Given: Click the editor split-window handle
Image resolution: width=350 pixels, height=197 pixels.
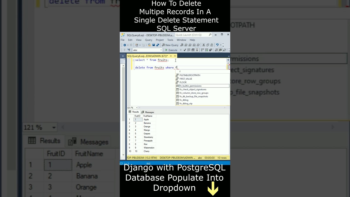Looking at the screenshot, I should coord(228,60).
